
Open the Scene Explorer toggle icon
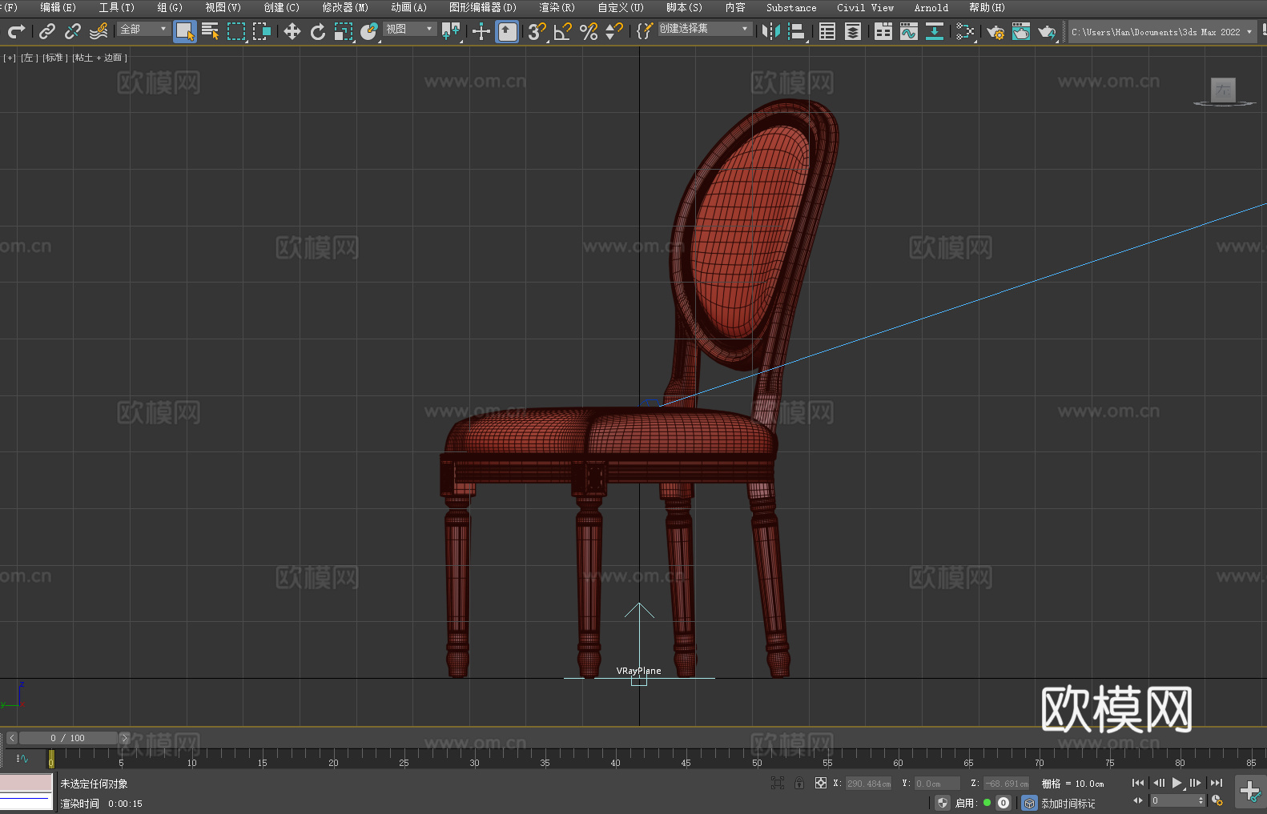(x=827, y=31)
